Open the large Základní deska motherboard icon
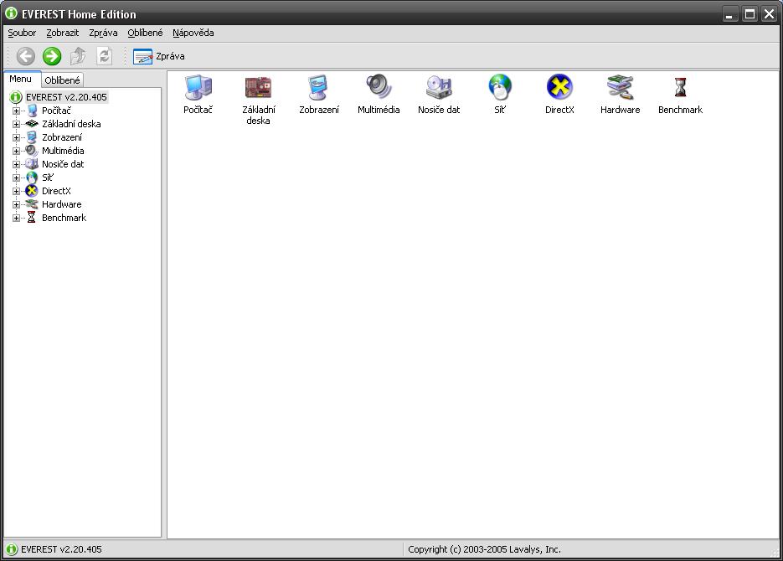Viewport: 783px width, 561px height. coord(258,87)
